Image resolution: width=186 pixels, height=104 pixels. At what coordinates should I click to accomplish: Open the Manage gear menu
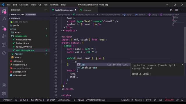pyautogui.click(x=4, y=94)
